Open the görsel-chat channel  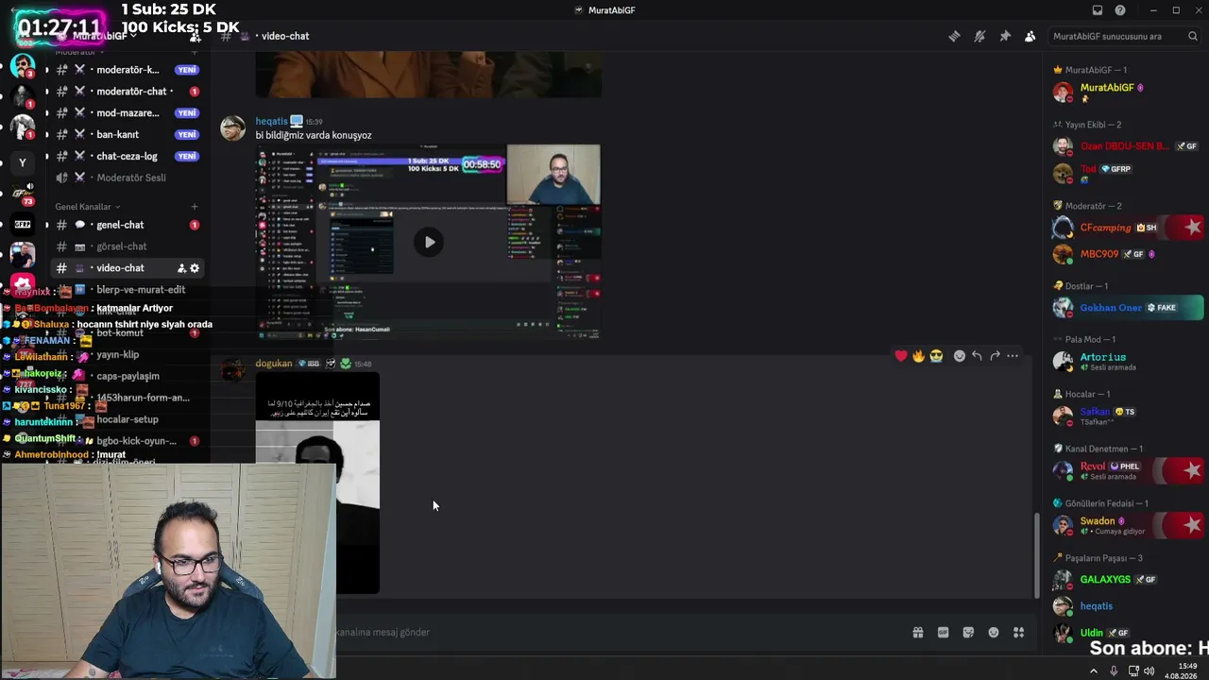[x=128, y=246]
